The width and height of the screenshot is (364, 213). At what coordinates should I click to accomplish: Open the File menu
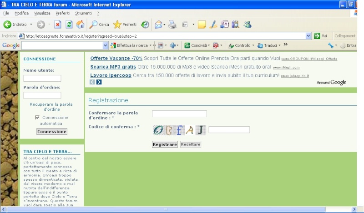(6, 13)
